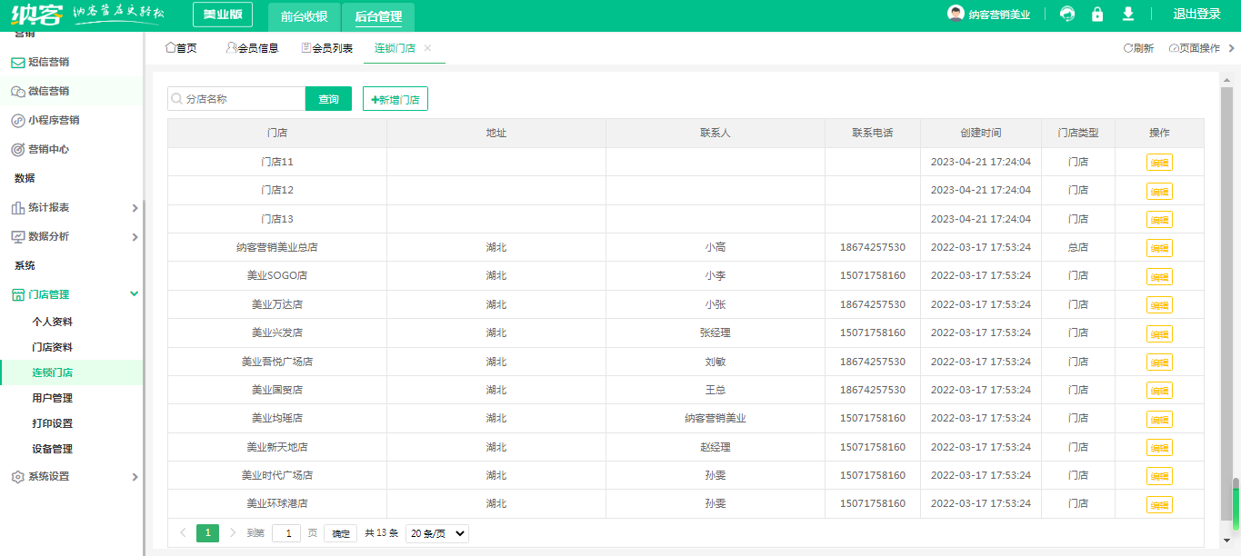Open 微信营销 WeChat icon in sidebar
Screen dimensions: 1241x556
pos(17,92)
